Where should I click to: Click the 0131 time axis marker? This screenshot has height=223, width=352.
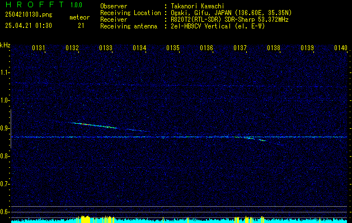[x=39, y=47]
